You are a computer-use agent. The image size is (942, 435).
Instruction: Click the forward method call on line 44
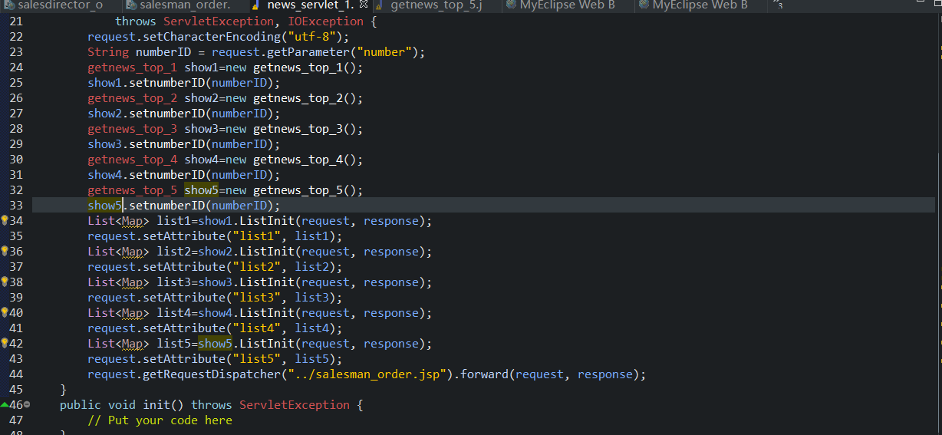pos(484,374)
